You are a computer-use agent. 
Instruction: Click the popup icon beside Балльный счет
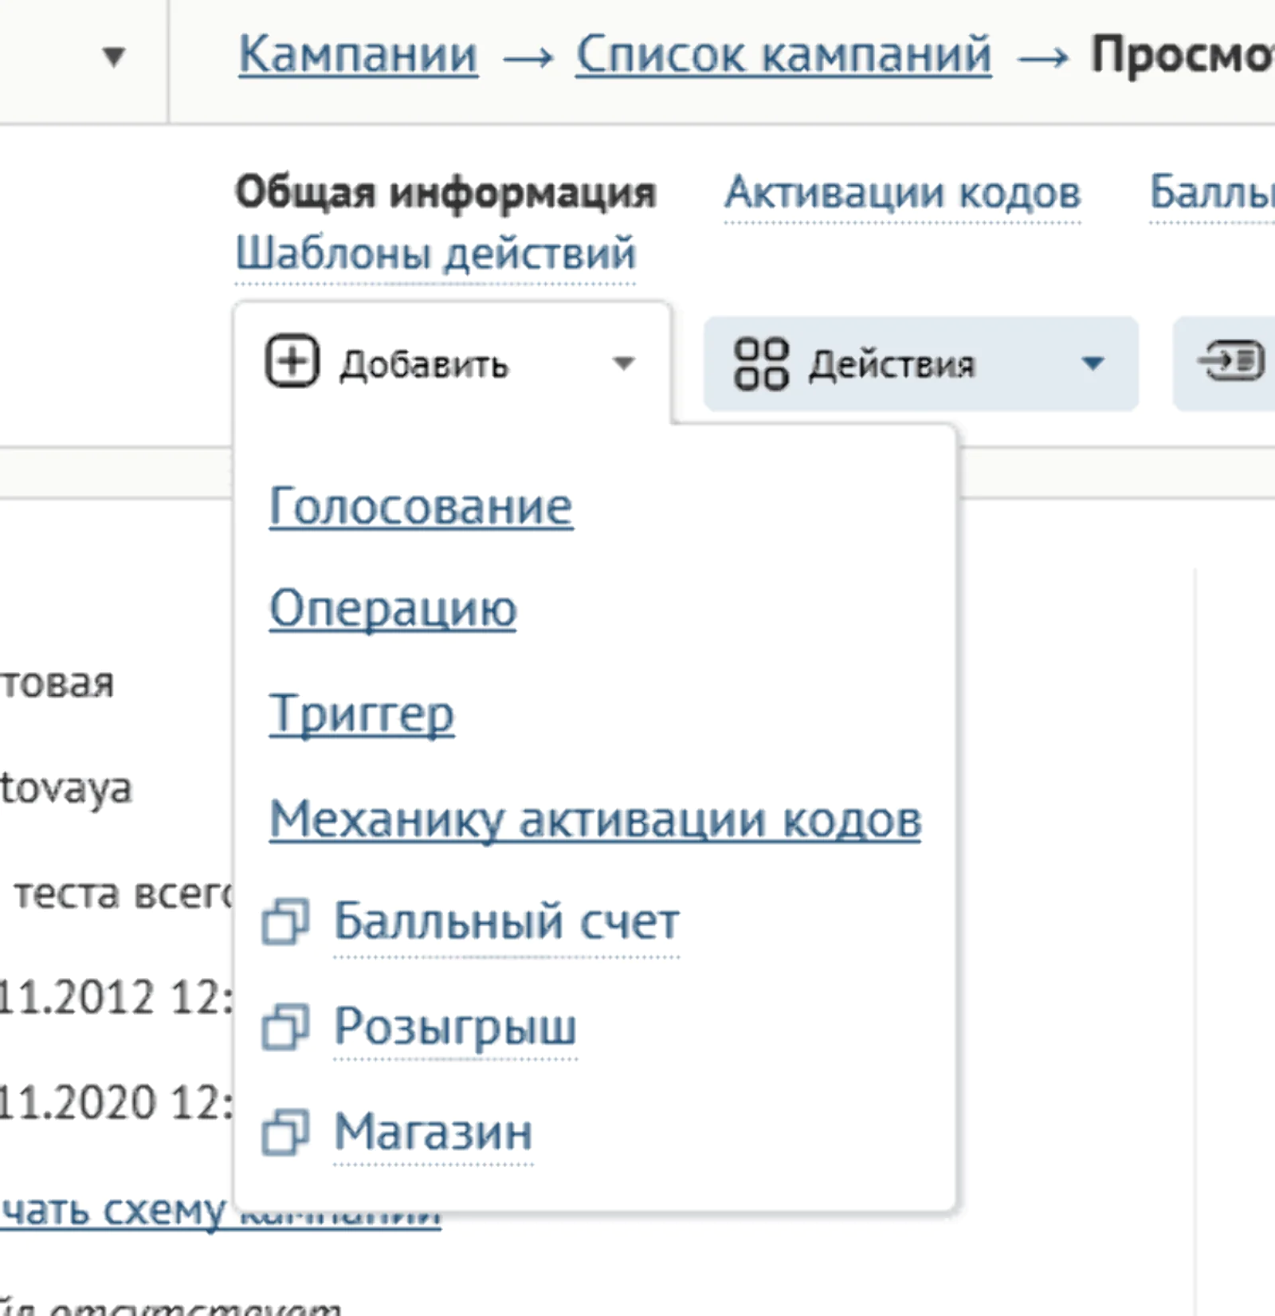(x=286, y=921)
